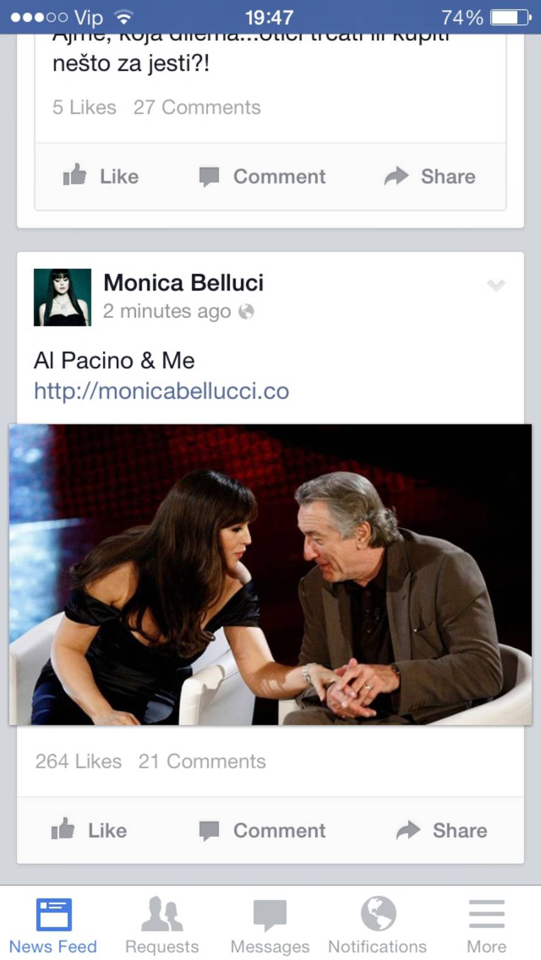Open Monica Belluci profile picture

click(x=62, y=297)
